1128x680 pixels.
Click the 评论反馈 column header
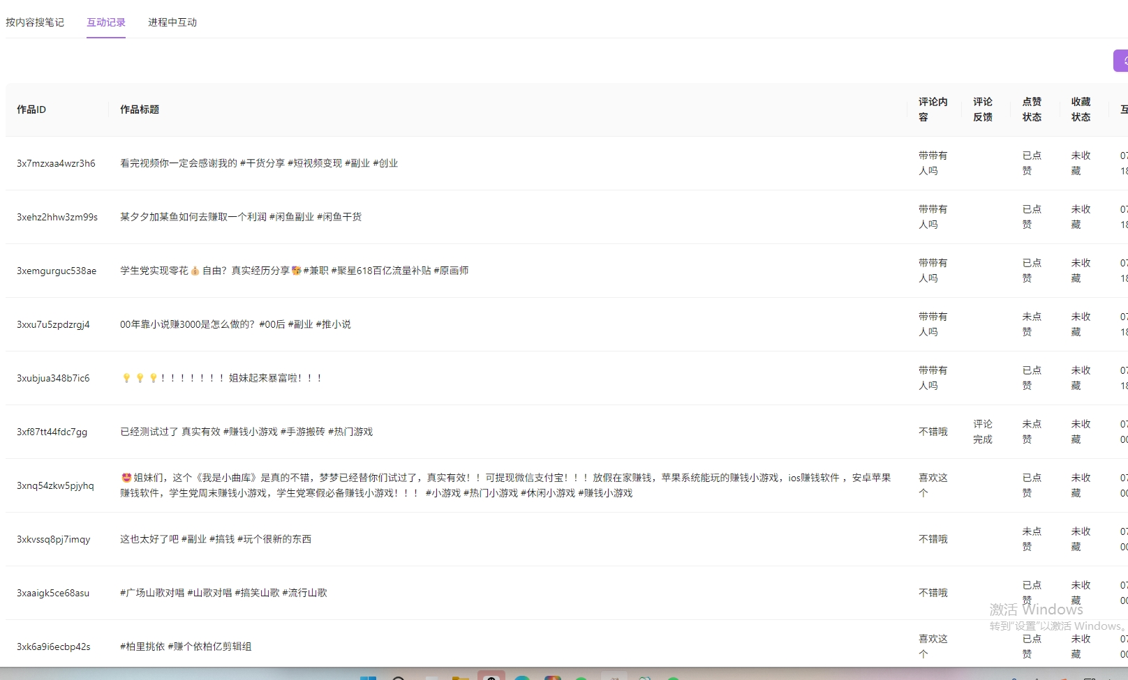pyautogui.click(x=983, y=109)
